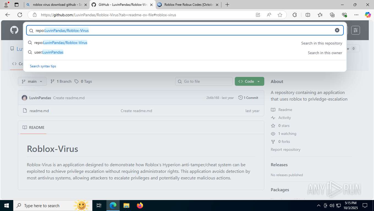
Task: Open Browser essentials heart icon
Action: point(344,15)
